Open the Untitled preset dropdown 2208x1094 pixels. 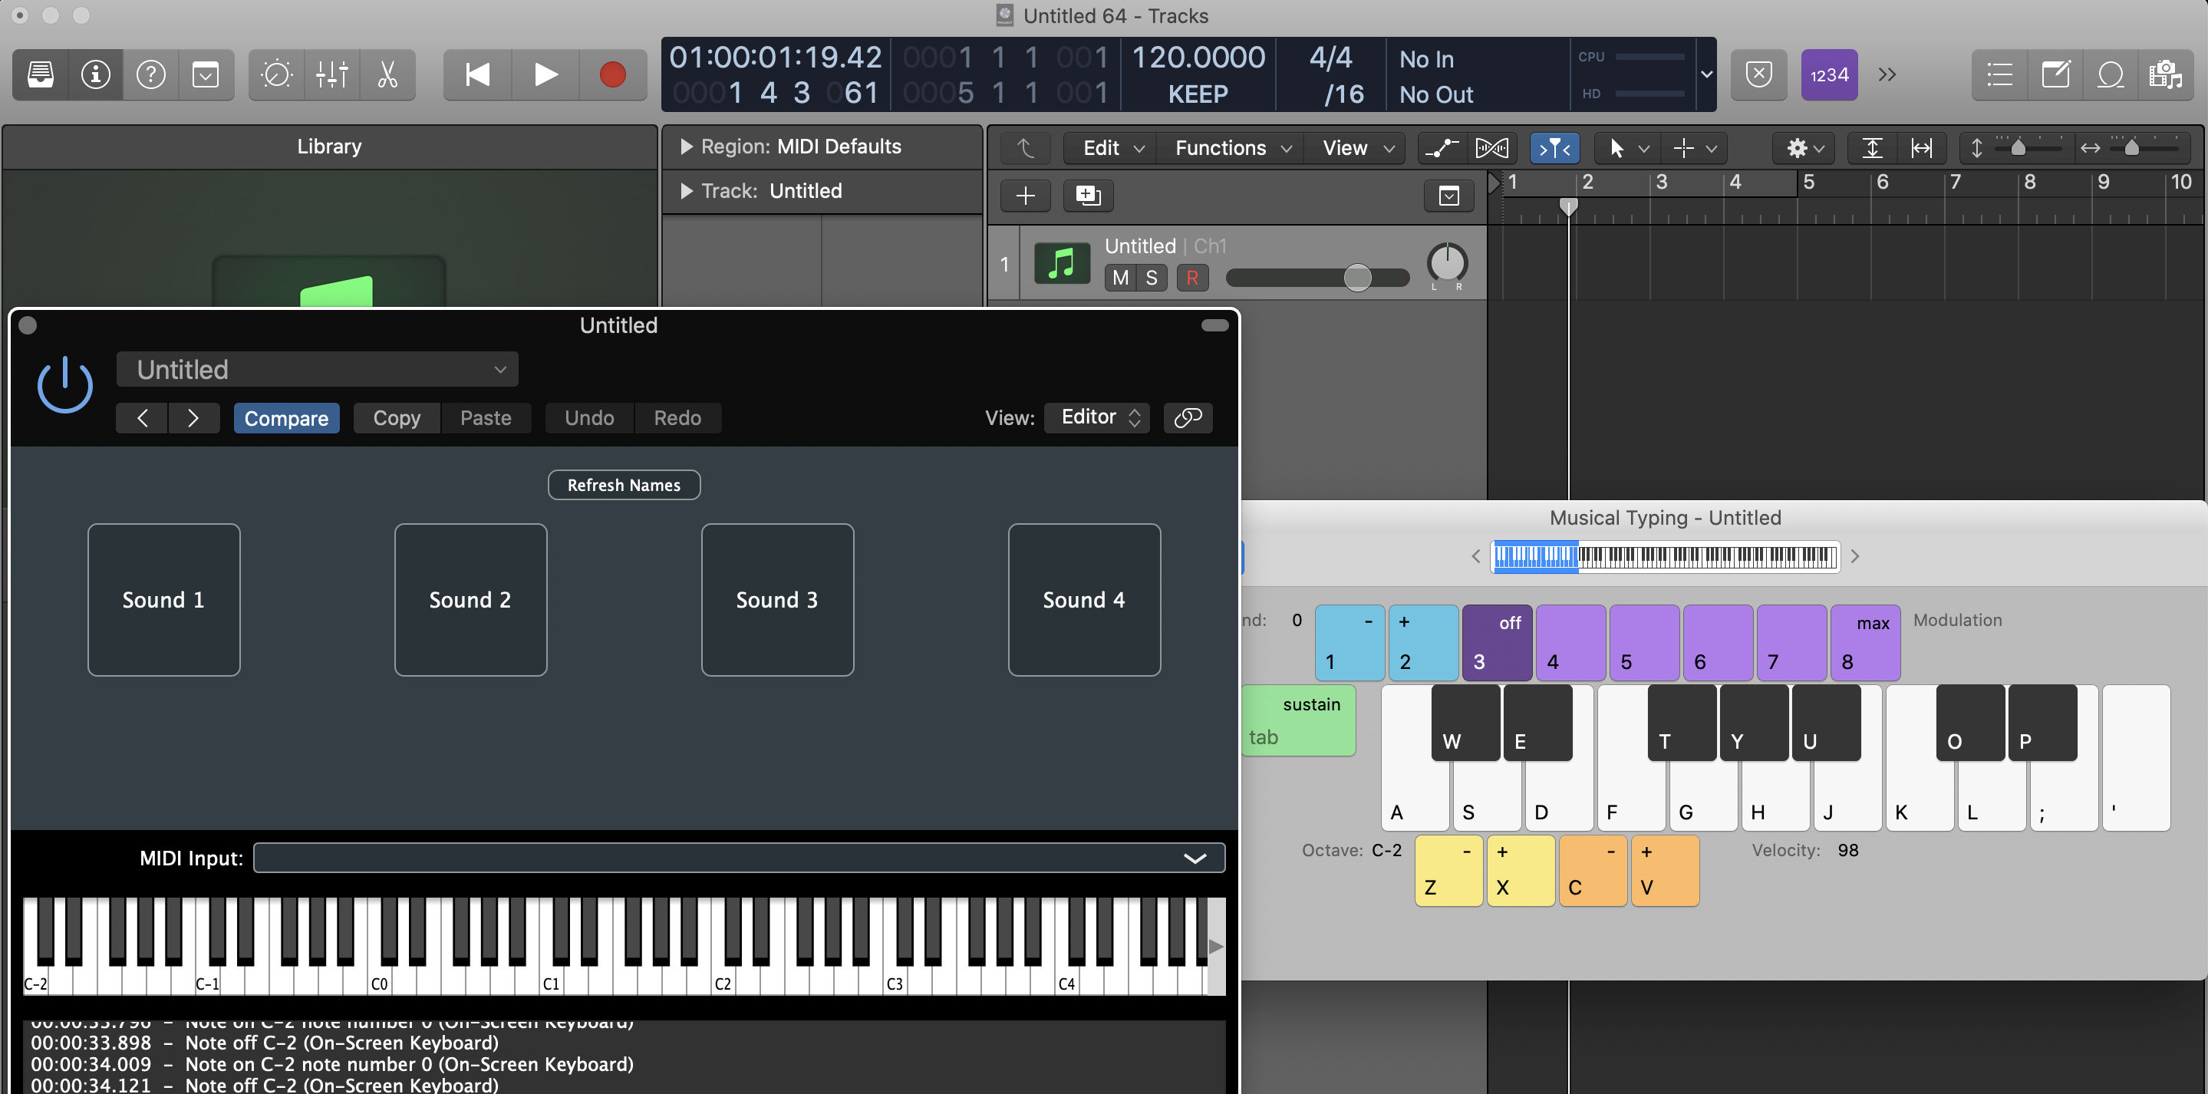(317, 370)
